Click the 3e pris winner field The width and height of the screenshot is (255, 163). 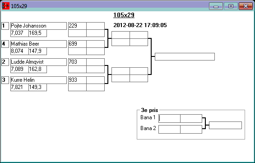tap(225, 125)
